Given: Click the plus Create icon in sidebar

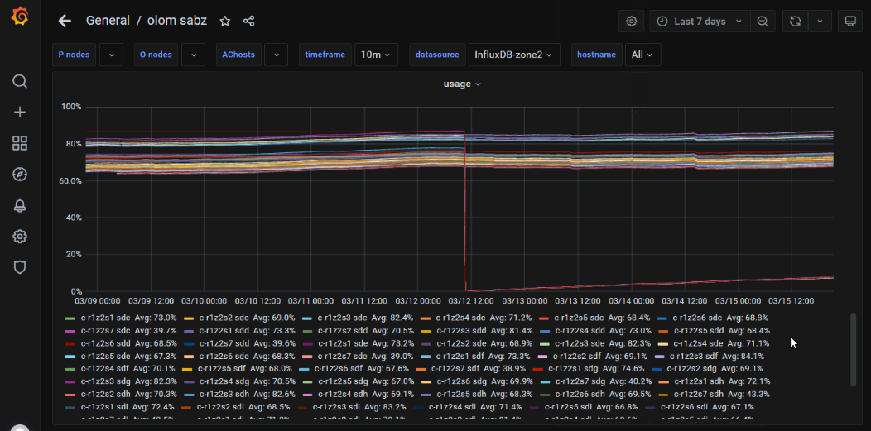Looking at the screenshot, I should [x=20, y=113].
